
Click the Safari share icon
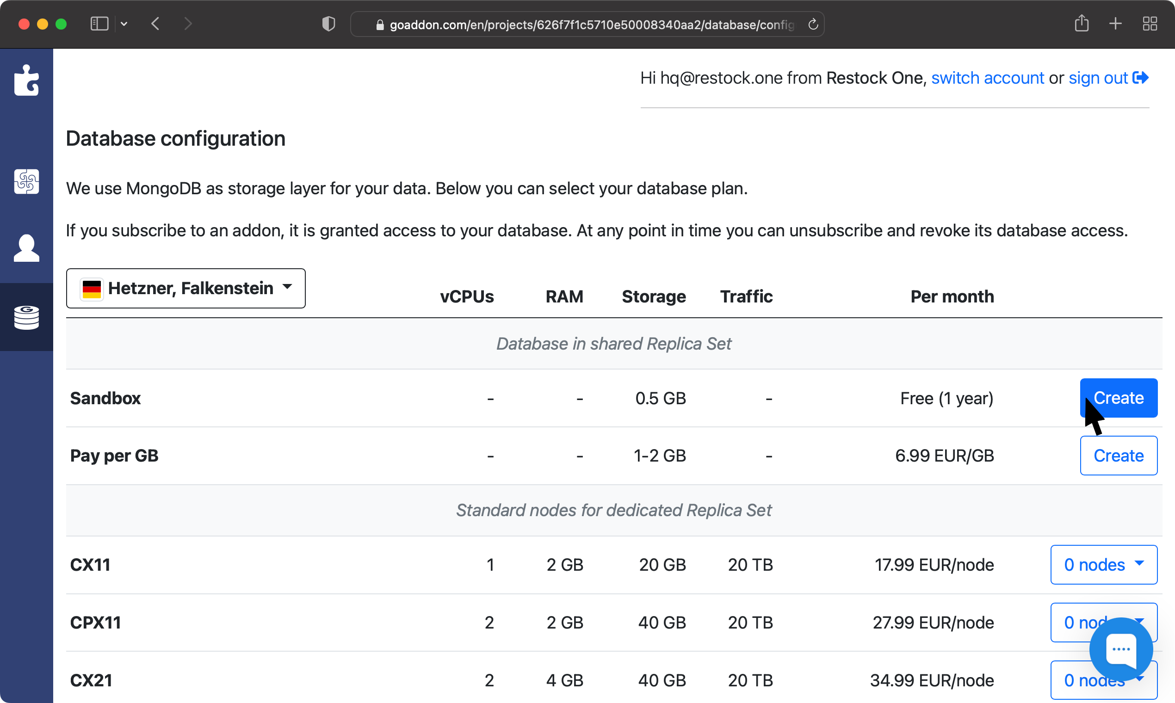click(x=1081, y=24)
